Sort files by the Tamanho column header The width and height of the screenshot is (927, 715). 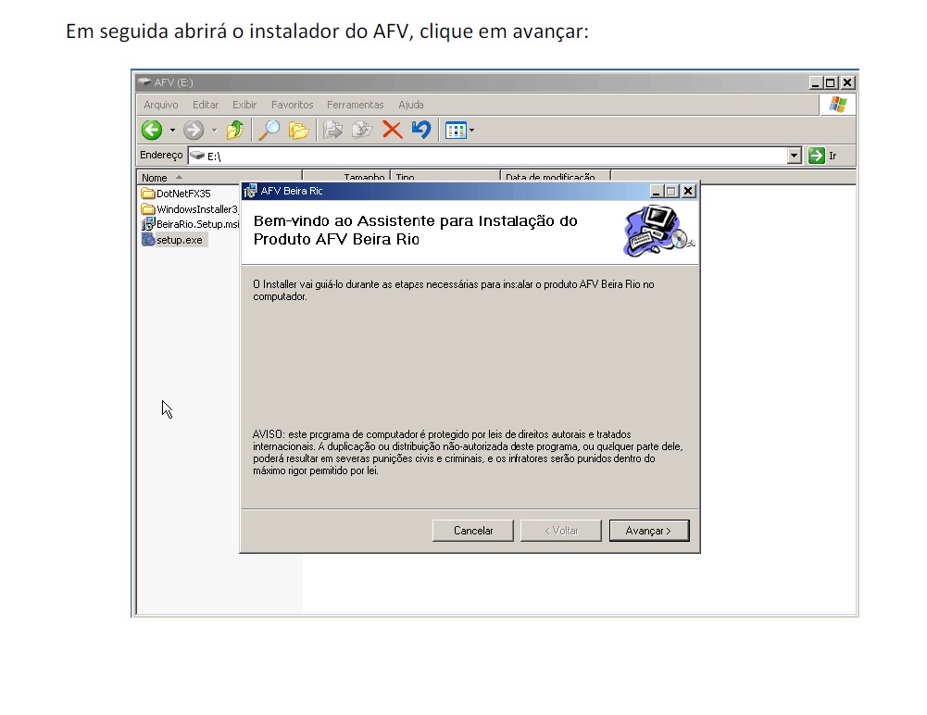click(x=346, y=177)
